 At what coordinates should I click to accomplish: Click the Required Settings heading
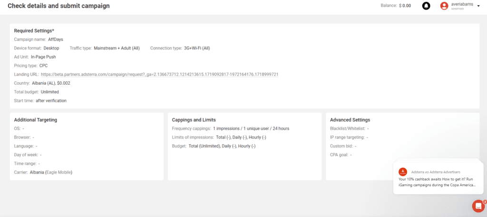[x=34, y=30]
